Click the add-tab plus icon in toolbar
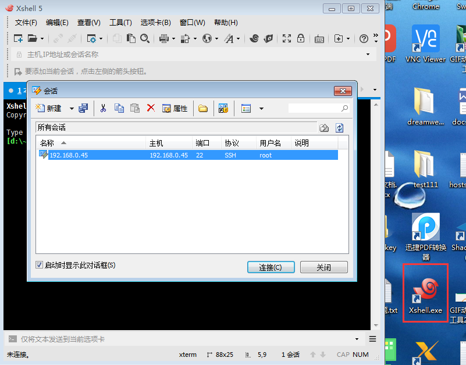This screenshot has width=466, height=365. [x=339, y=38]
